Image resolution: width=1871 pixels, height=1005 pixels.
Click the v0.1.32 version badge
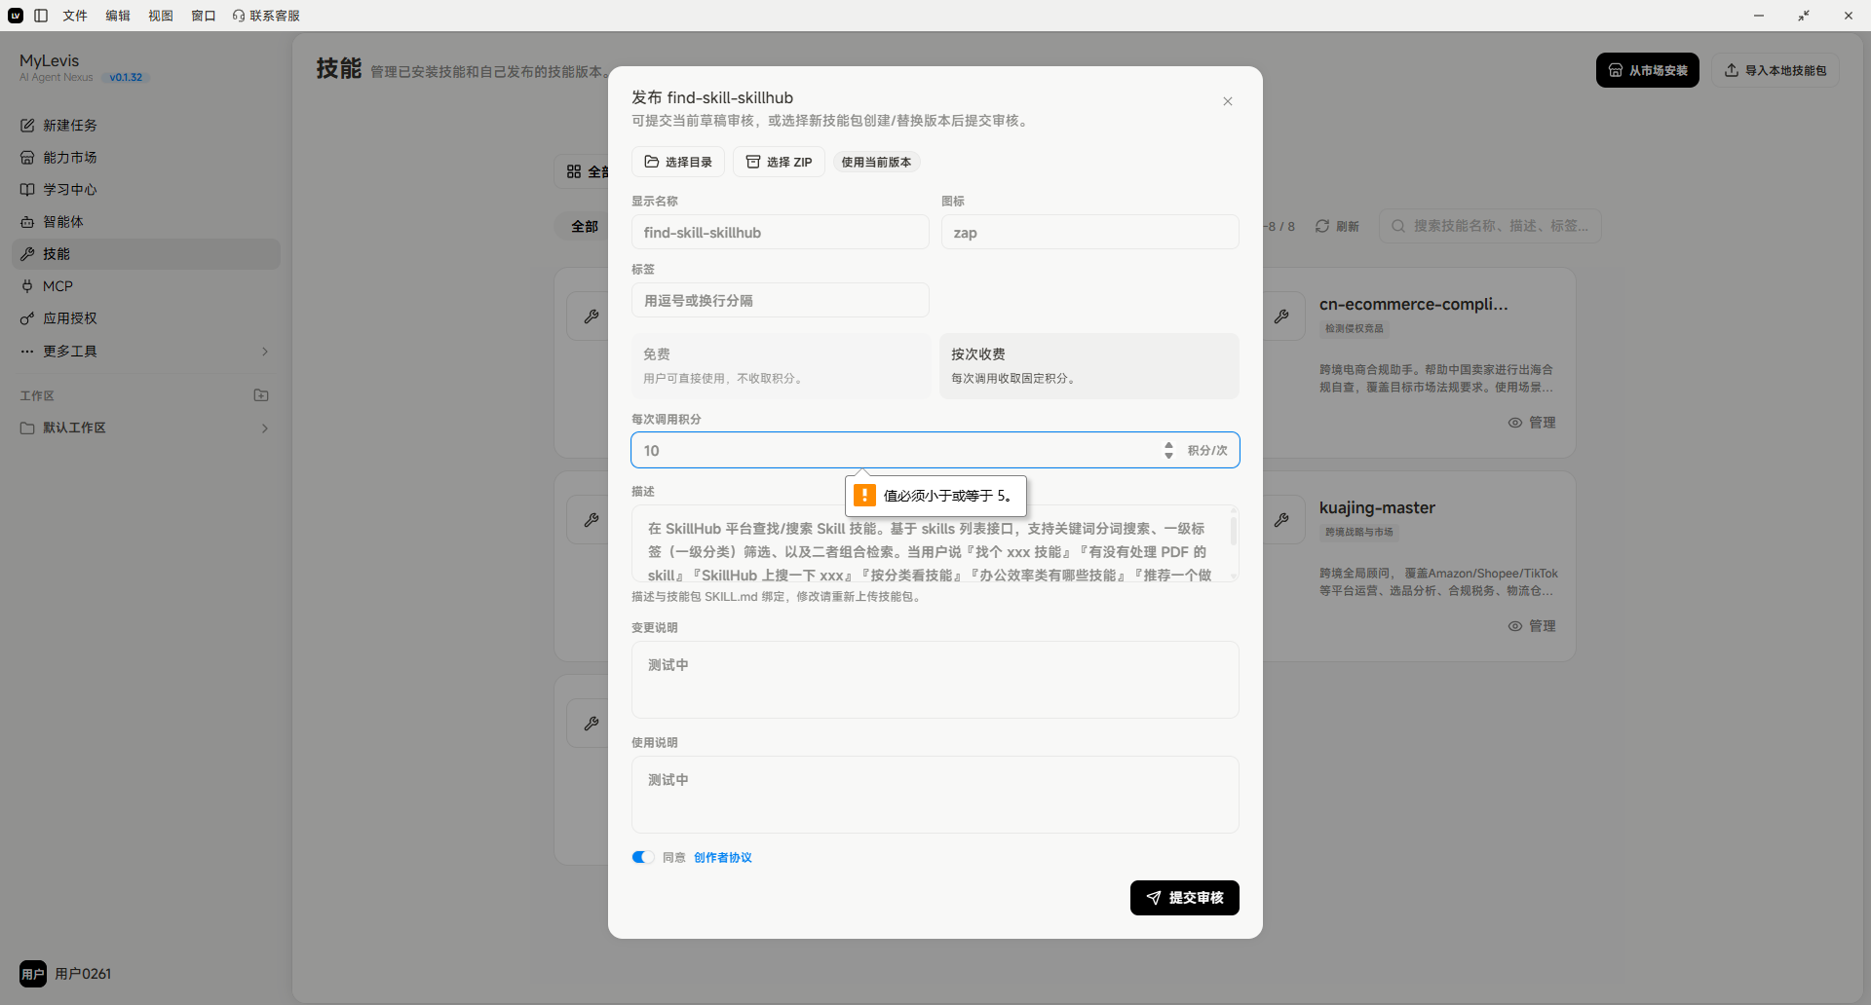(126, 78)
